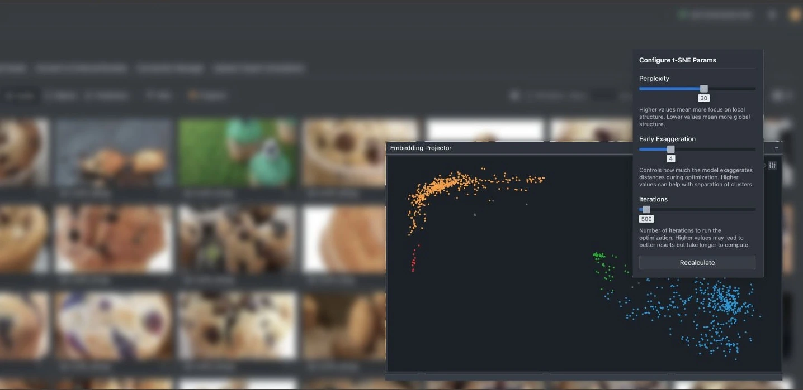Click the 'Number of iterations to run' description
This screenshot has height=390, width=803.
click(x=695, y=238)
